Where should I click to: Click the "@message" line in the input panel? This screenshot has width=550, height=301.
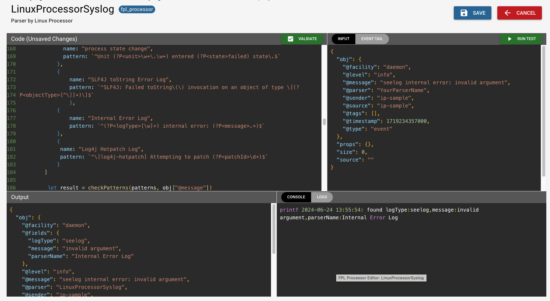coord(427,82)
